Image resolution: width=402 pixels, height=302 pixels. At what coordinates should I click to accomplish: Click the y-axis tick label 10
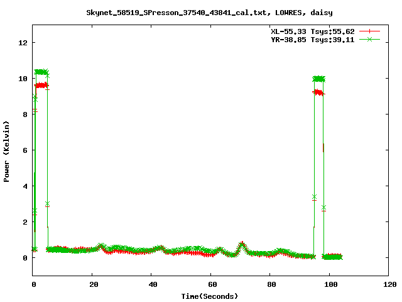click(23, 79)
